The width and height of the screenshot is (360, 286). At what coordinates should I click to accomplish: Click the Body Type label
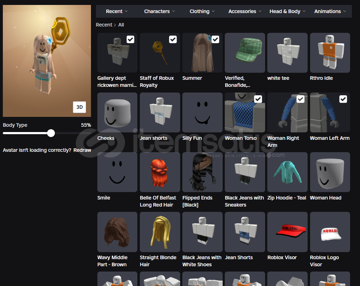tap(15, 125)
